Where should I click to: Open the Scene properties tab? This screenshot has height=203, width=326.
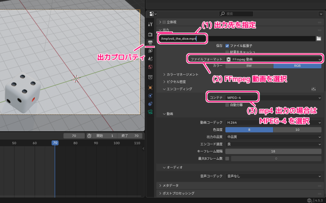coord(150,58)
